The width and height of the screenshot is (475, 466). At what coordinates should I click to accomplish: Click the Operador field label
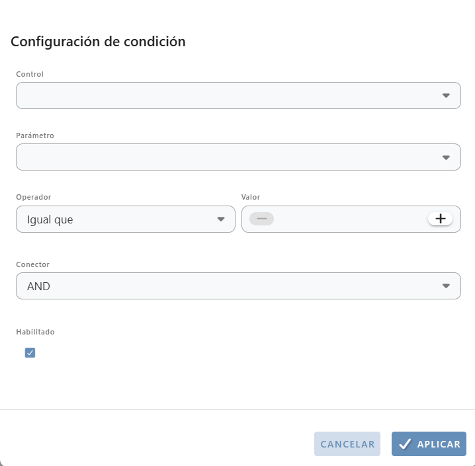[x=34, y=197]
